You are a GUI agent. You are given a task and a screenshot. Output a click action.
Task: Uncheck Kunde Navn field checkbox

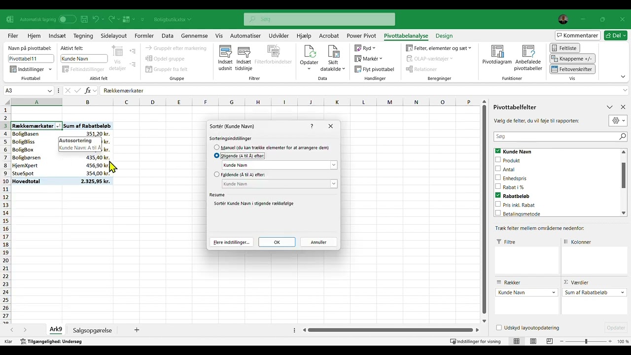(498, 151)
